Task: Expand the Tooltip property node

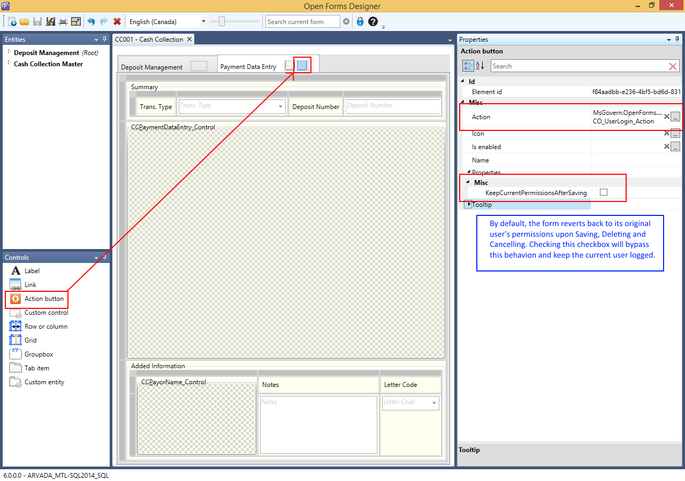Action: (x=469, y=205)
